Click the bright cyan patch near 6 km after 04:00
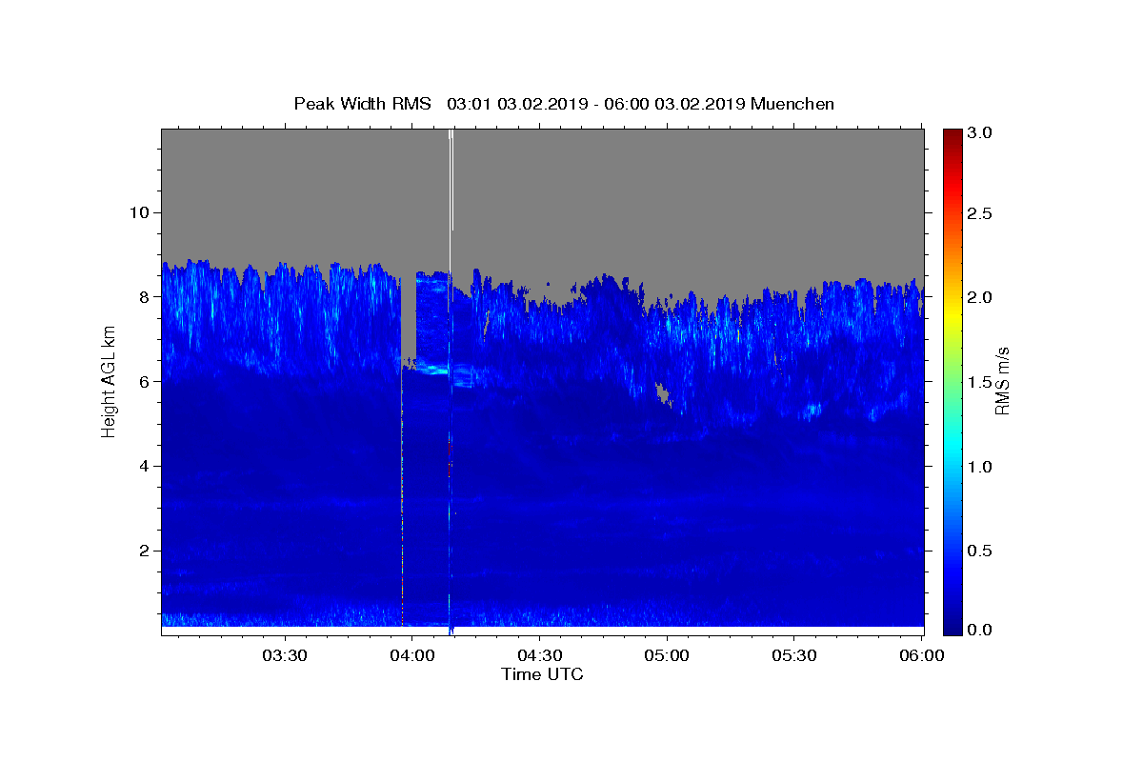 pyautogui.click(x=434, y=368)
